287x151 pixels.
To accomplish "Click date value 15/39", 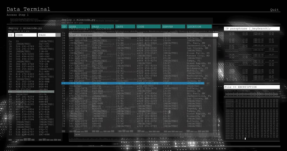I will click(x=120, y=78).
